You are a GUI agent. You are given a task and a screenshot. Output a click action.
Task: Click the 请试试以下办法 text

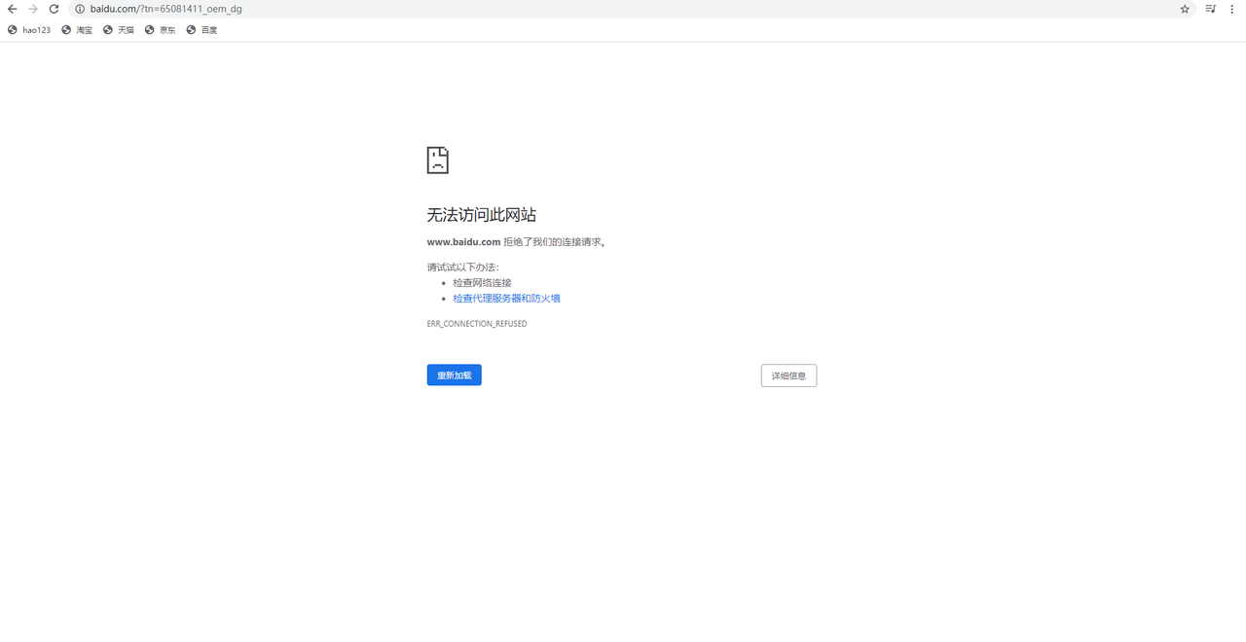462,267
